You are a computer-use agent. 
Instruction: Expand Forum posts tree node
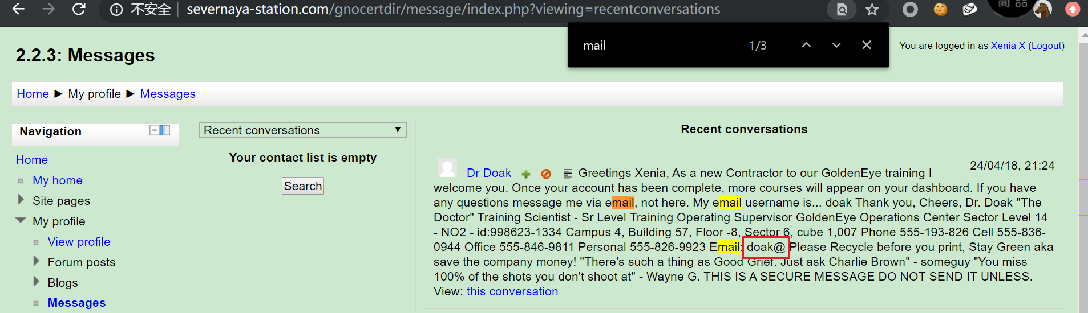(37, 261)
